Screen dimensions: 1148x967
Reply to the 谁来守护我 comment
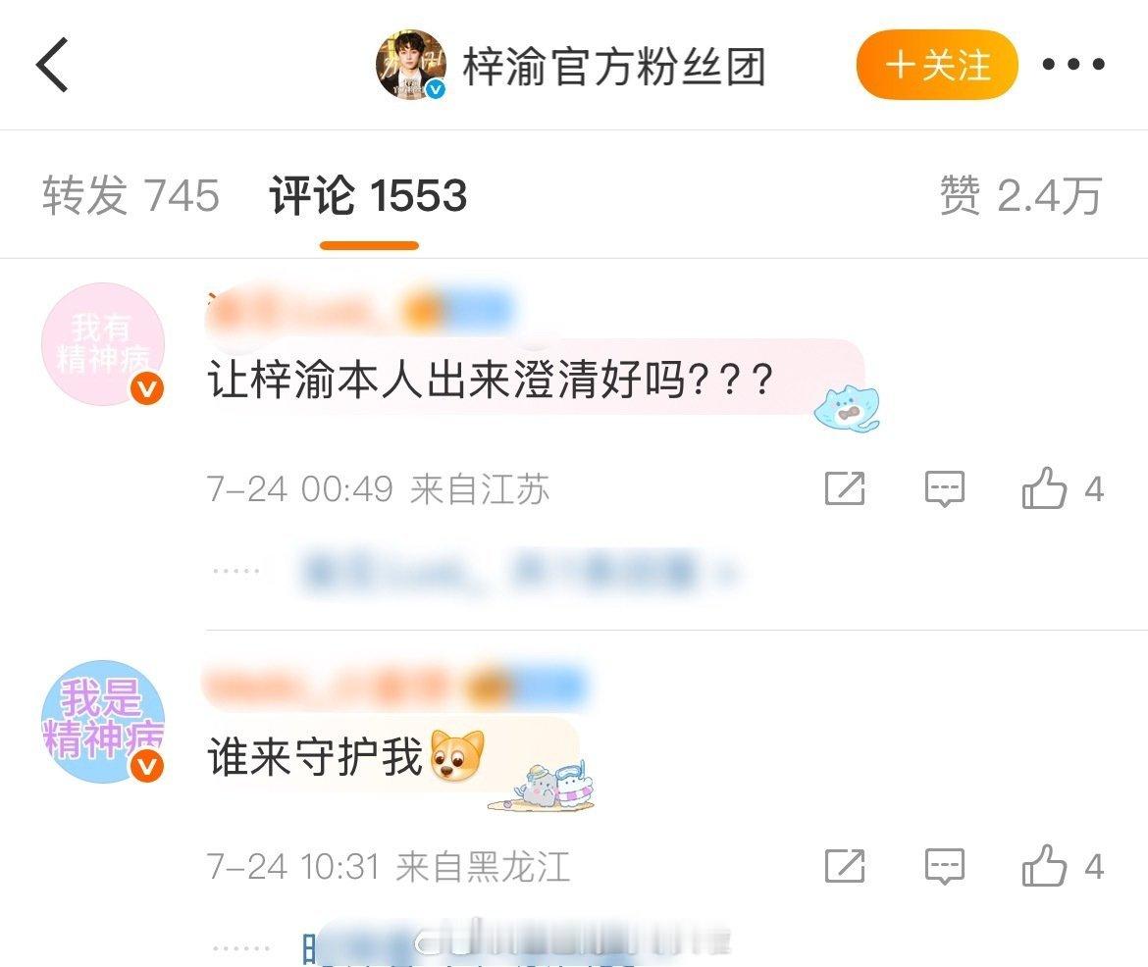point(945,866)
